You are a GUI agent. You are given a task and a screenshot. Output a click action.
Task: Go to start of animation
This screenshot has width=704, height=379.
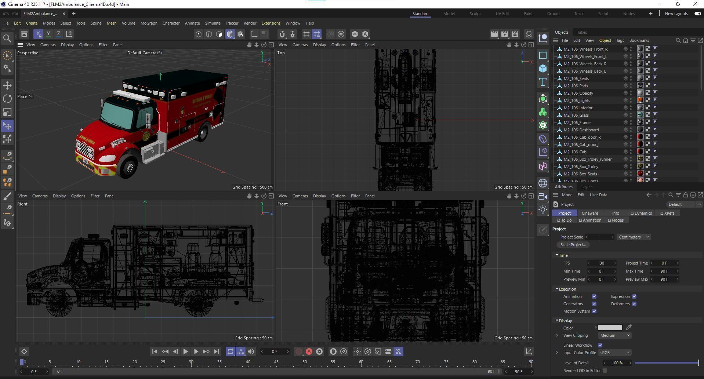tap(155, 351)
